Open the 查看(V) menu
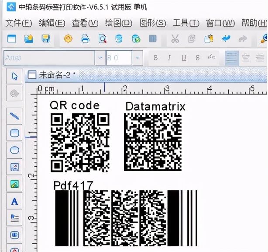 tap(85, 23)
